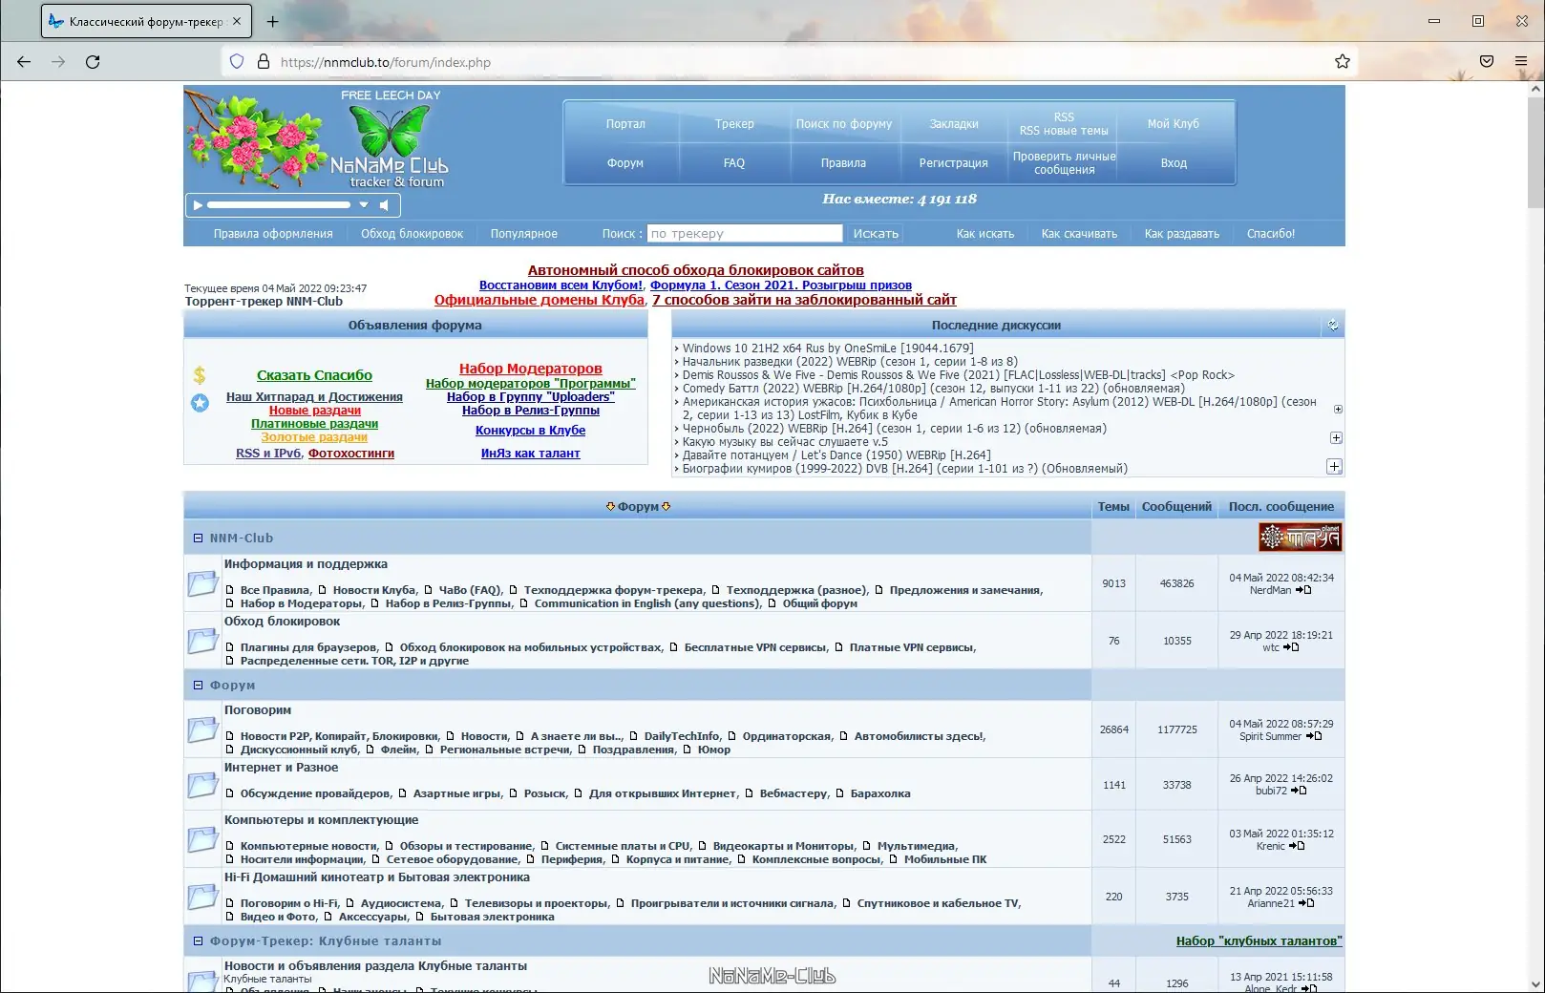Open the Вход login page
The width and height of the screenshot is (1545, 993).
click(x=1174, y=163)
